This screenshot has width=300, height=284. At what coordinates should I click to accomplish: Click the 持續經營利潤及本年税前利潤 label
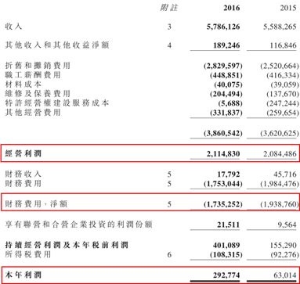click(x=67, y=245)
